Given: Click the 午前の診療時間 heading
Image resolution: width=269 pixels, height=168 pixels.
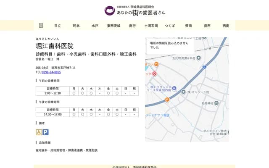Looking at the screenshot, I should [x=49, y=81].
